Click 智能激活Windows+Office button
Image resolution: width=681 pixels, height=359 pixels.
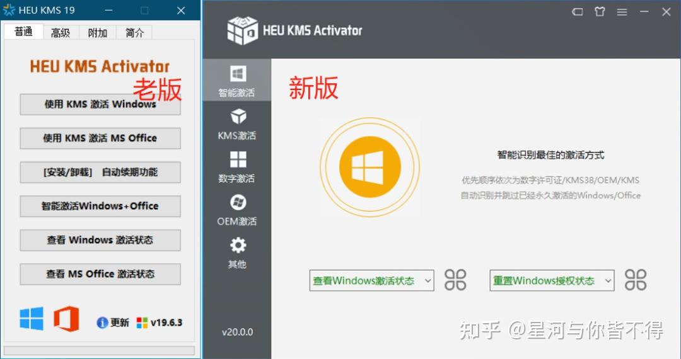point(100,206)
